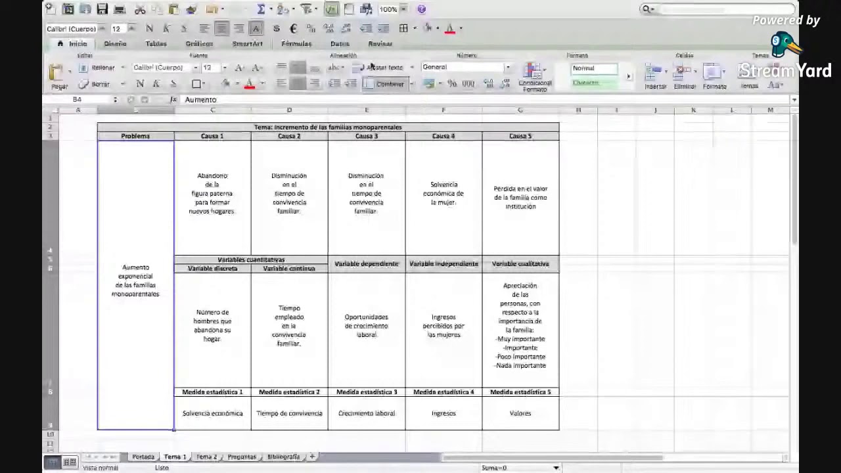Expand the formula bar arrow at right

pyautogui.click(x=794, y=100)
